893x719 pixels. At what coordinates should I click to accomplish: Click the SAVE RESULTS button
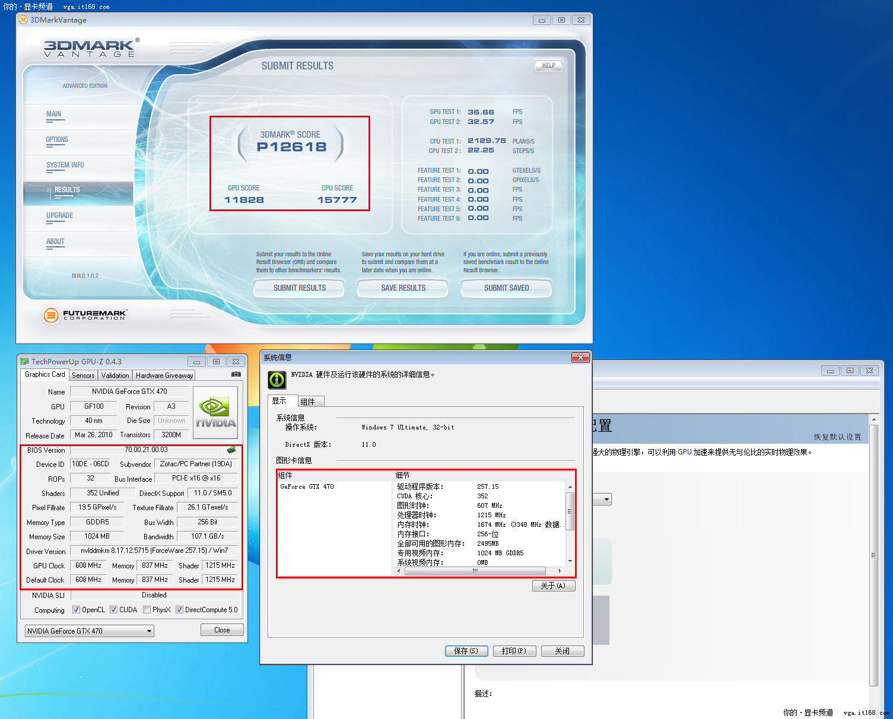pyautogui.click(x=403, y=288)
